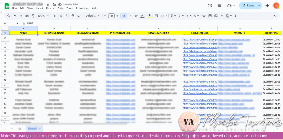
Task: Toggle strikethrough formatting
Action: point(136,16)
